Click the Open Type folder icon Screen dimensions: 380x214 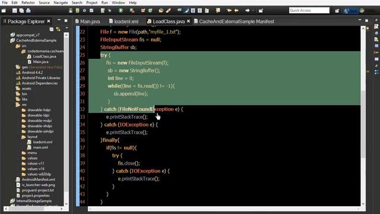[161, 11]
